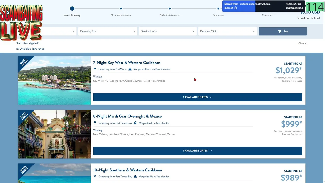Click the New Orleans building photo thumbnail

click(54, 134)
